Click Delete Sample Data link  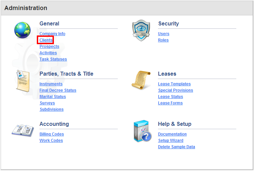[176, 147]
